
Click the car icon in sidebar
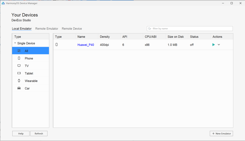pos(19,88)
